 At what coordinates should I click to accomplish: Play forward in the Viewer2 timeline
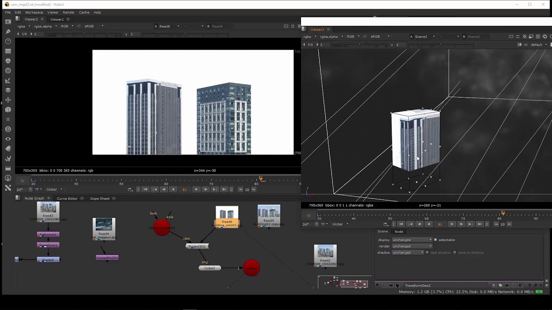coord(196,189)
